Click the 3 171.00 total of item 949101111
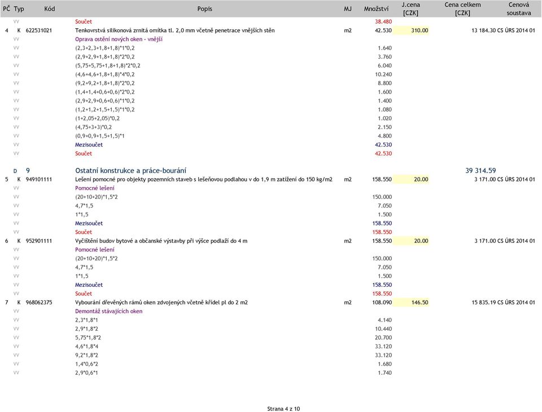This screenshot has height=412, width=542. click(x=485, y=179)
